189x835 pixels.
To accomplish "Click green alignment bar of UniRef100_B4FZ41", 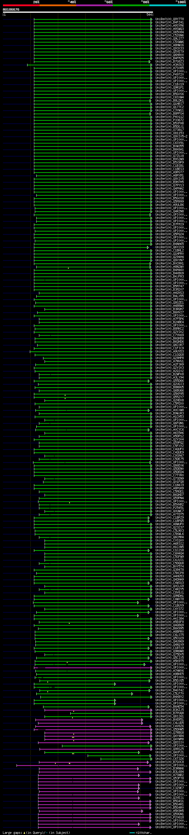I will [93, 23].
